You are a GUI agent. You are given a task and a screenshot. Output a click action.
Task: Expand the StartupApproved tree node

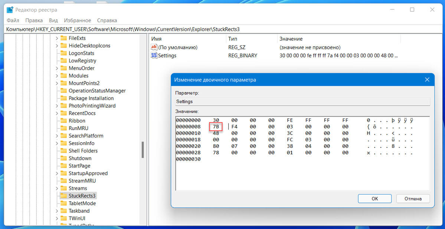pos(57,173)
